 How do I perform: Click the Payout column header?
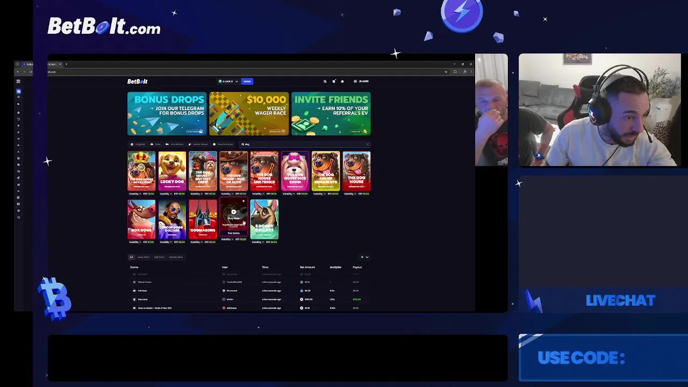pos(357,267)
